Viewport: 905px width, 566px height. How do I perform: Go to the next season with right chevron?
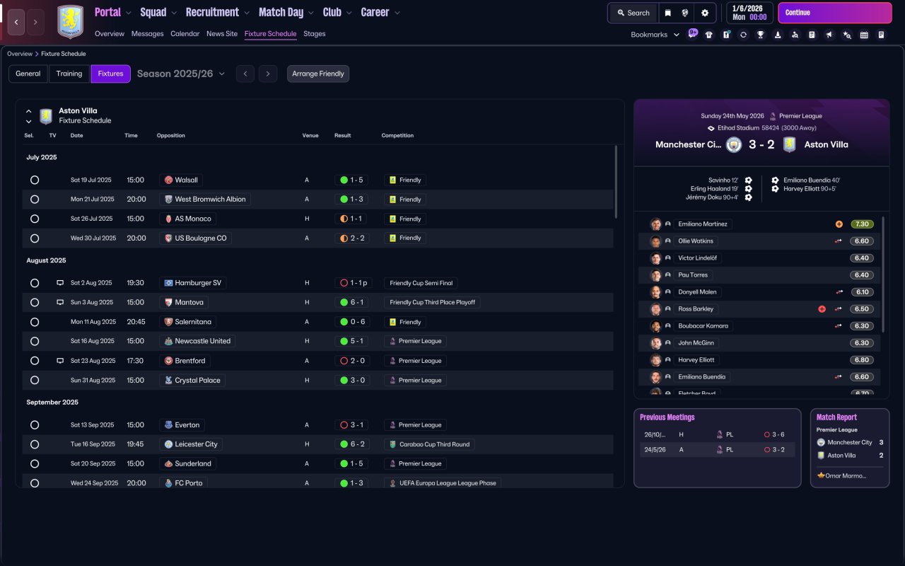click(267, 74)
